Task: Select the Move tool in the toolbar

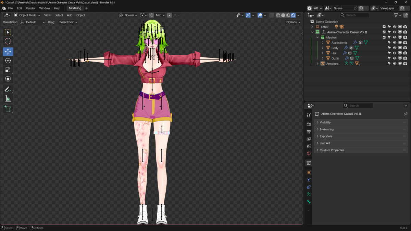Action: tap(8, 51)
